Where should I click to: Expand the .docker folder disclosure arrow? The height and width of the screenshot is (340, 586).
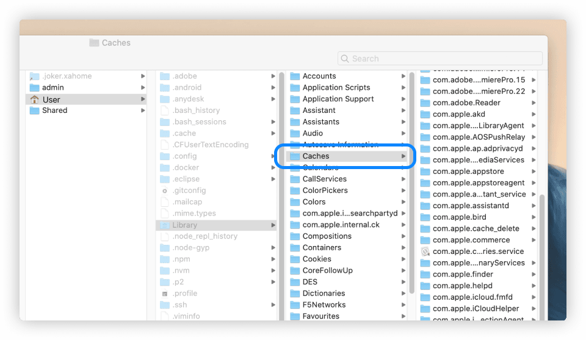pos(273,168)
